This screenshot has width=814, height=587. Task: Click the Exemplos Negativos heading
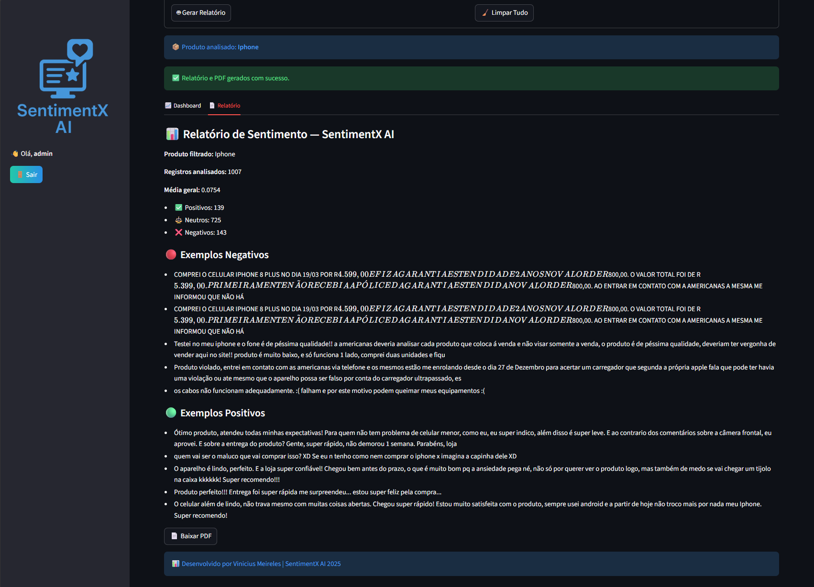[x=224, y=255]
